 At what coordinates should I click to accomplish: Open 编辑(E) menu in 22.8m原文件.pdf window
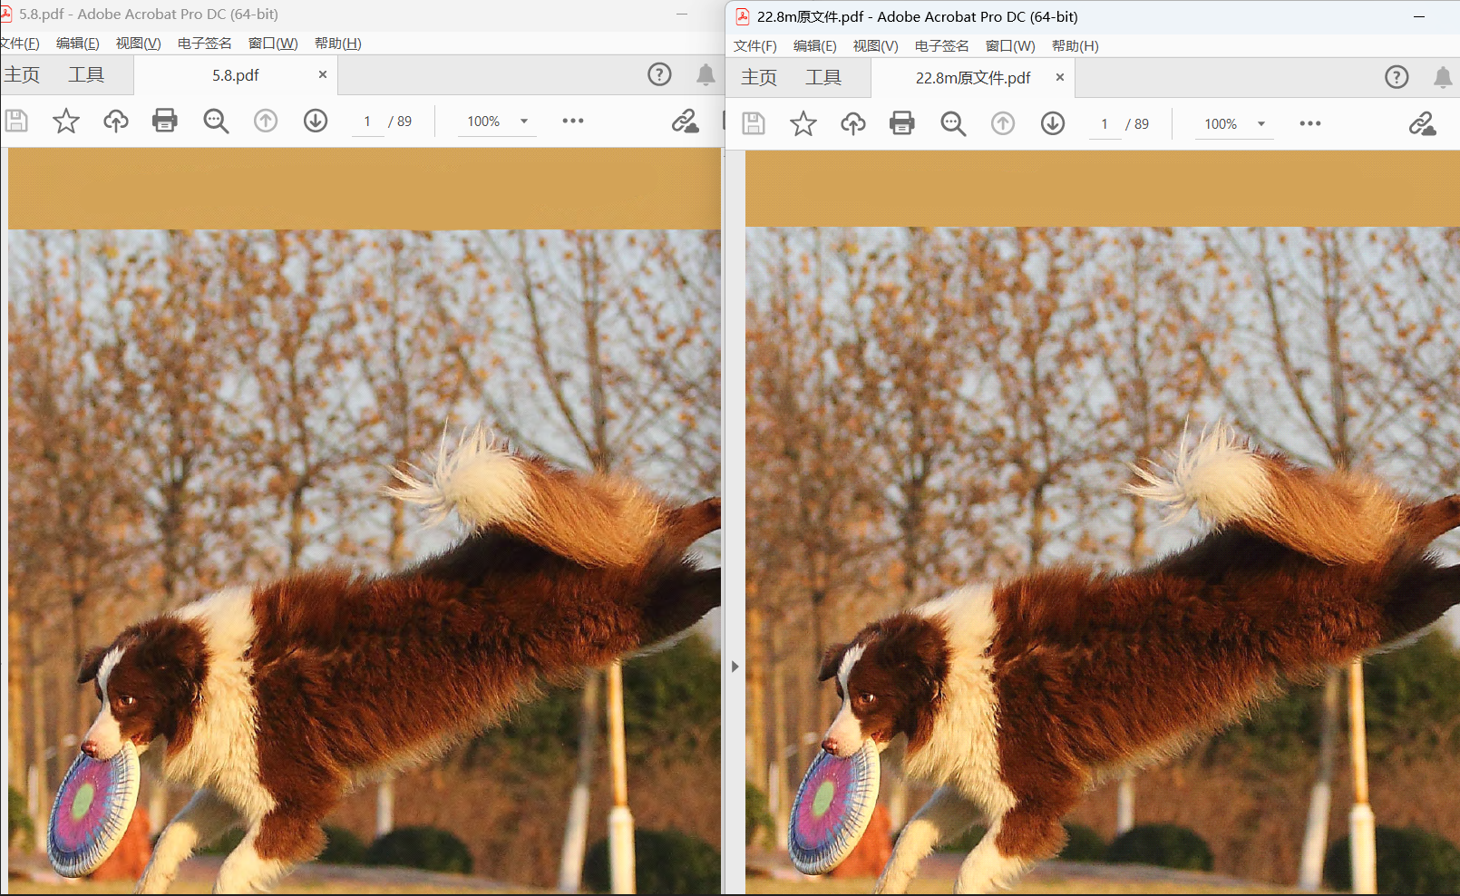tap(815, 46)
